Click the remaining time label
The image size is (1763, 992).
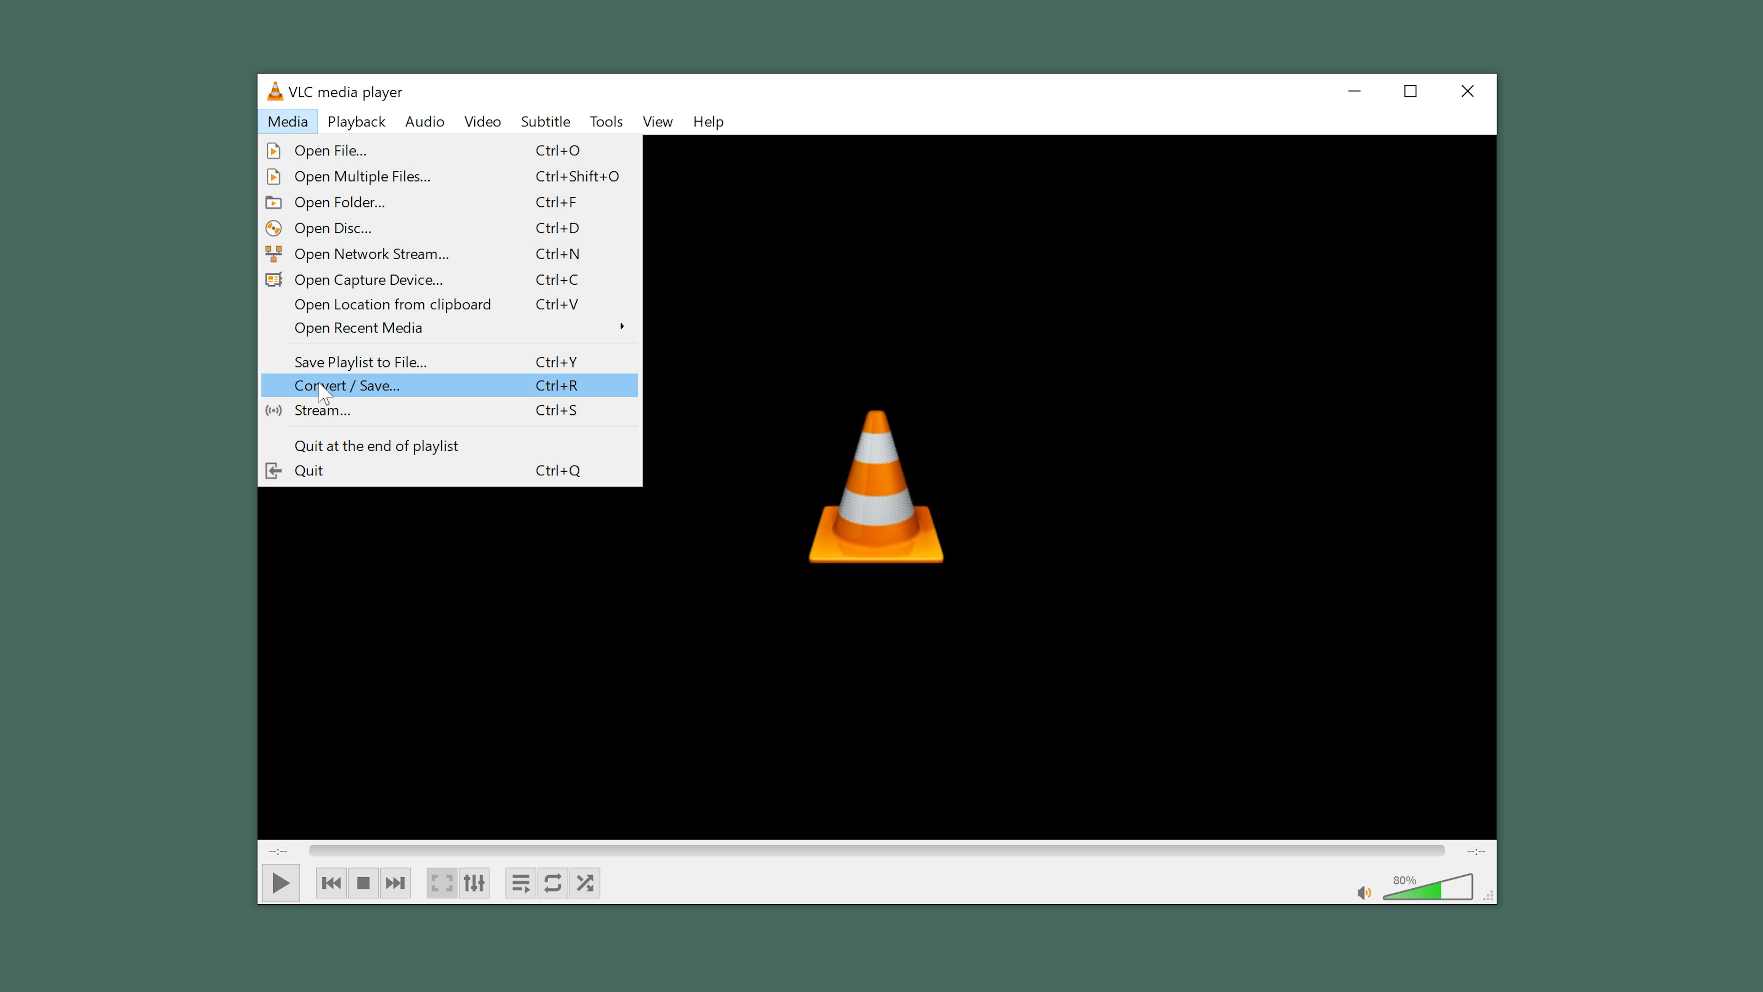pos(1476,851)
